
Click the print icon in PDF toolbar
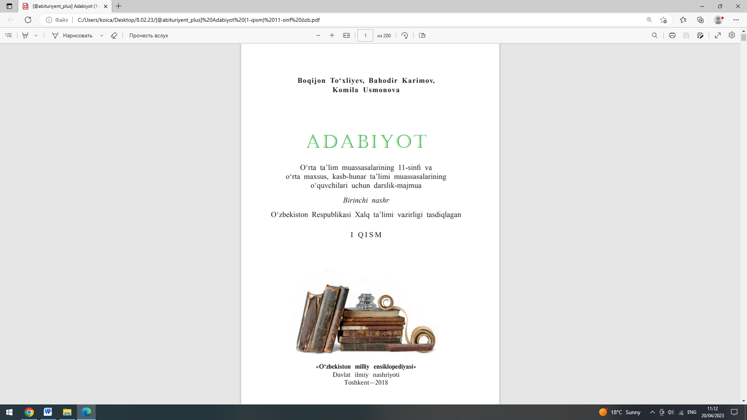point(672,35)
